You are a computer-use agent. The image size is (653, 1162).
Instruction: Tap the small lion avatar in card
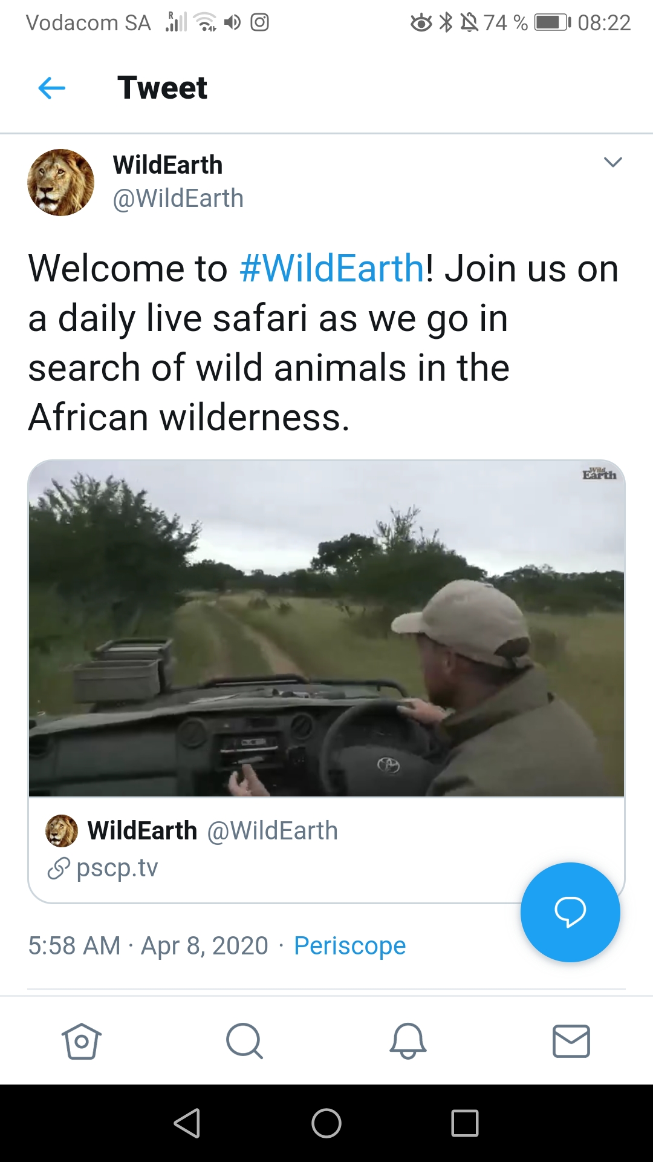(x=62, y=830)
